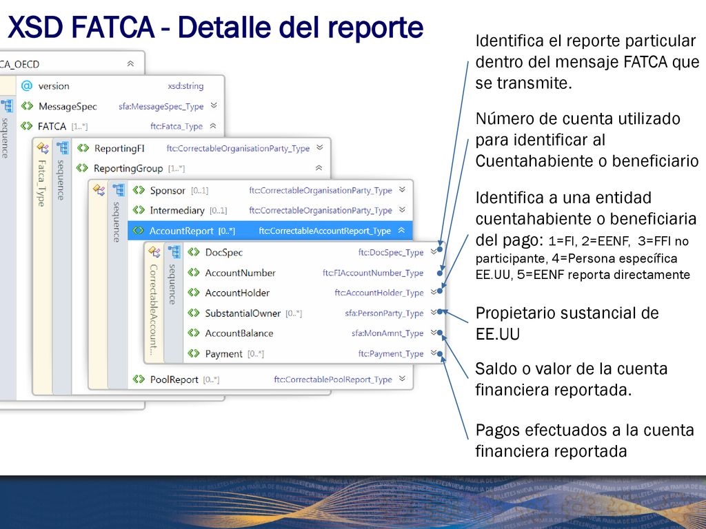706x529 pixels.
Task: Click the element icon next to FATCA
Action: 27,126
